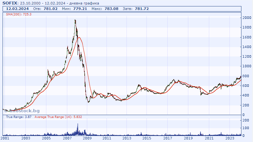Click the 2009 year label on axis

coord(87,138)
